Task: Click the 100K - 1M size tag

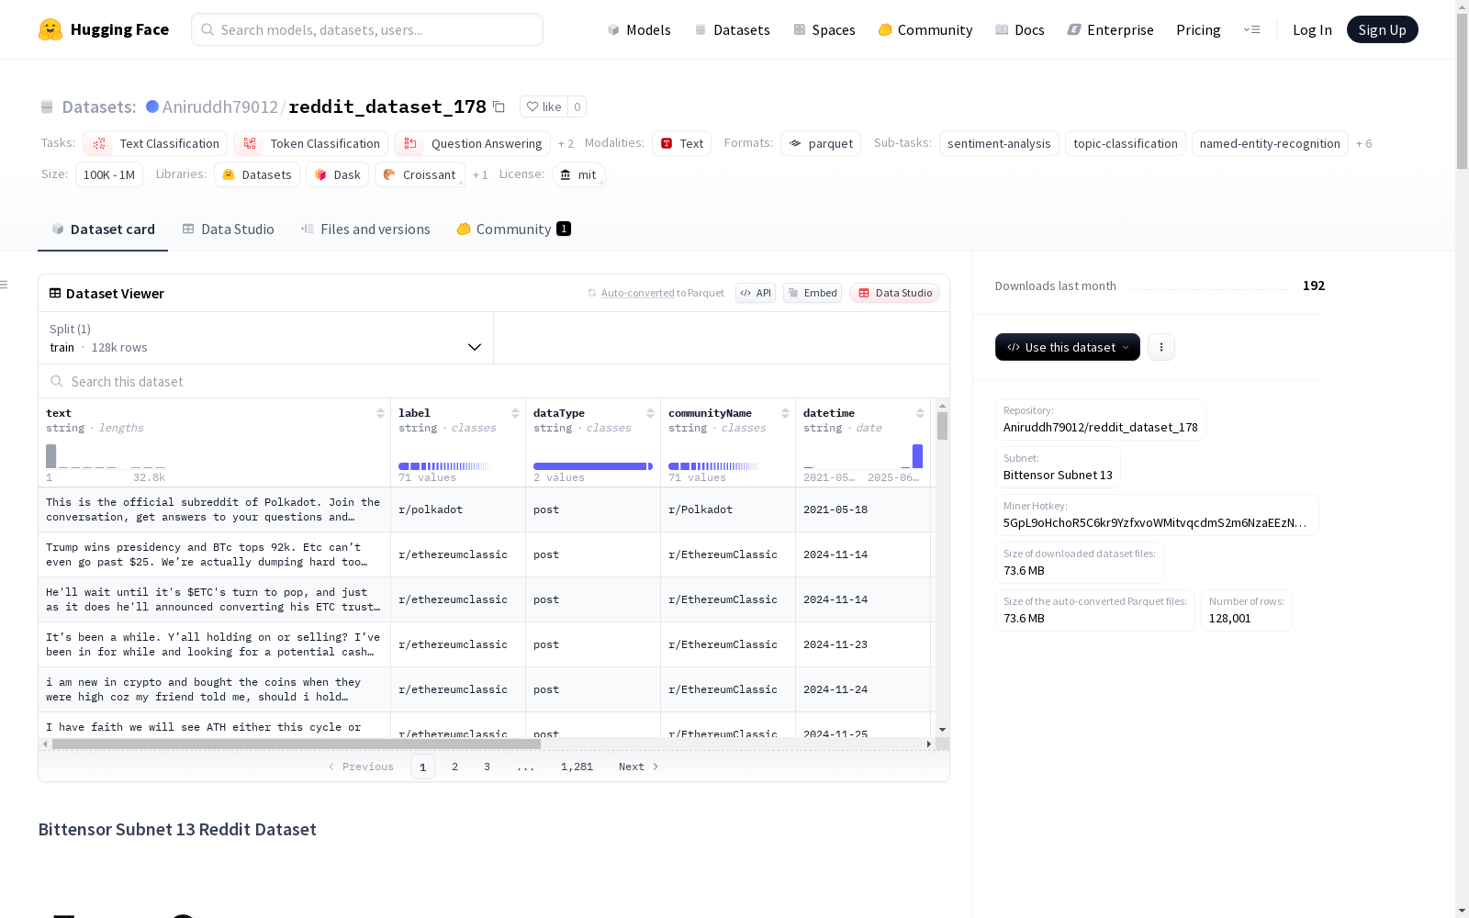Action: coord(109,174)
